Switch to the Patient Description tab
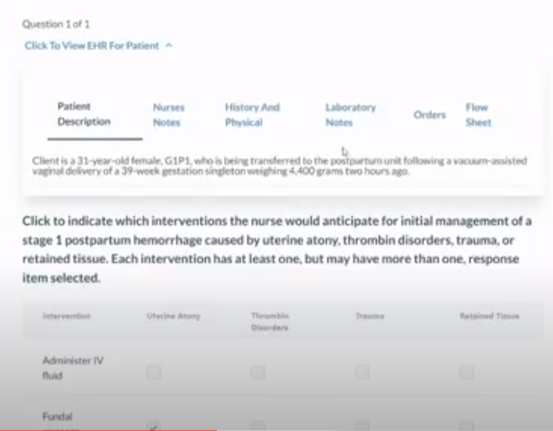The image size is (553, 431). [x=83, y=114]
